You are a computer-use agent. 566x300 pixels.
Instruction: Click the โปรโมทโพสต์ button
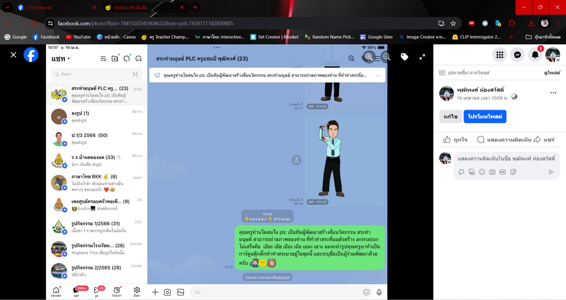pos(485,116)
